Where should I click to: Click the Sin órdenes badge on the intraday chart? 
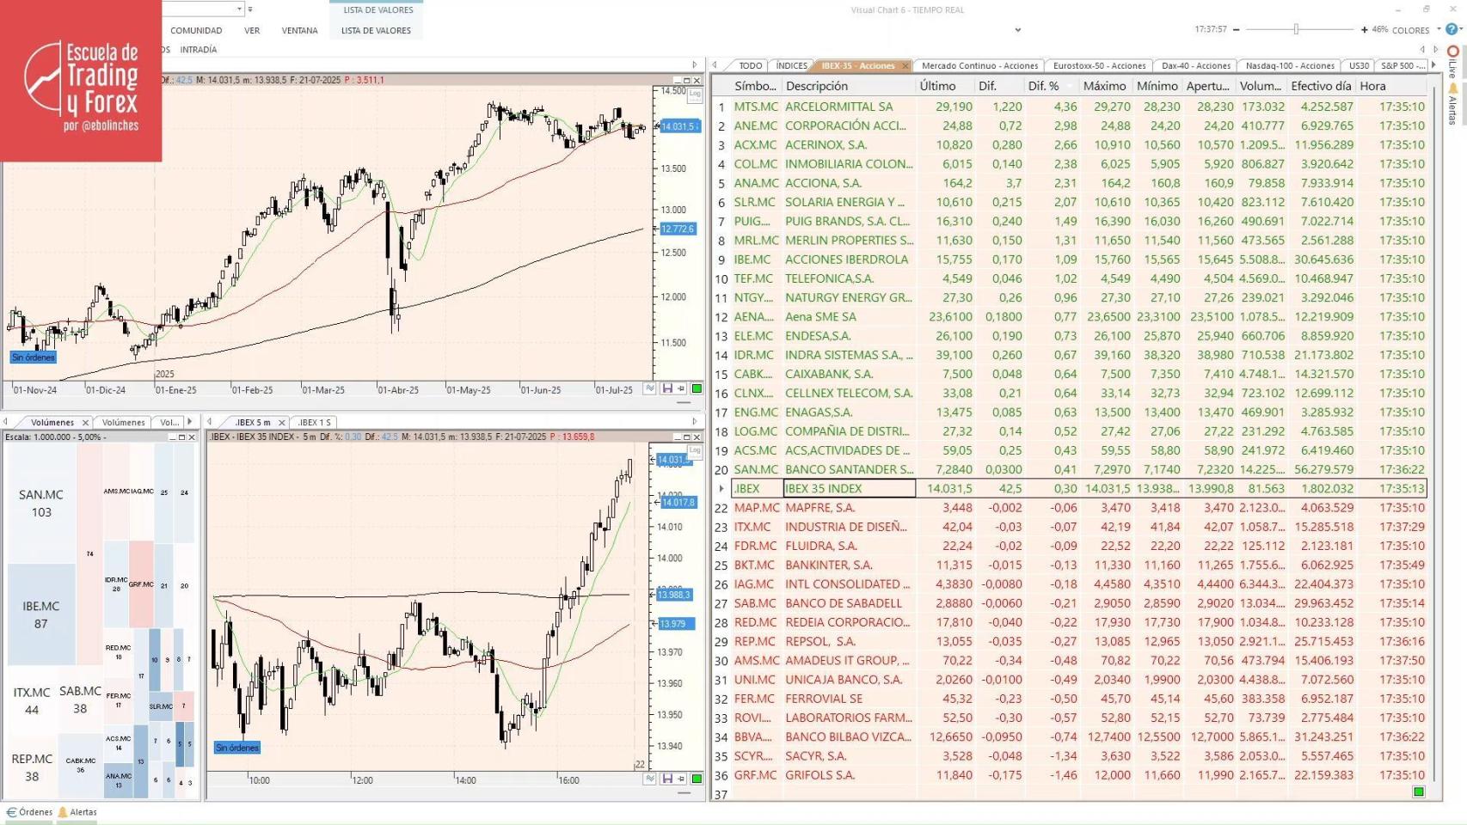pos(237,748)
